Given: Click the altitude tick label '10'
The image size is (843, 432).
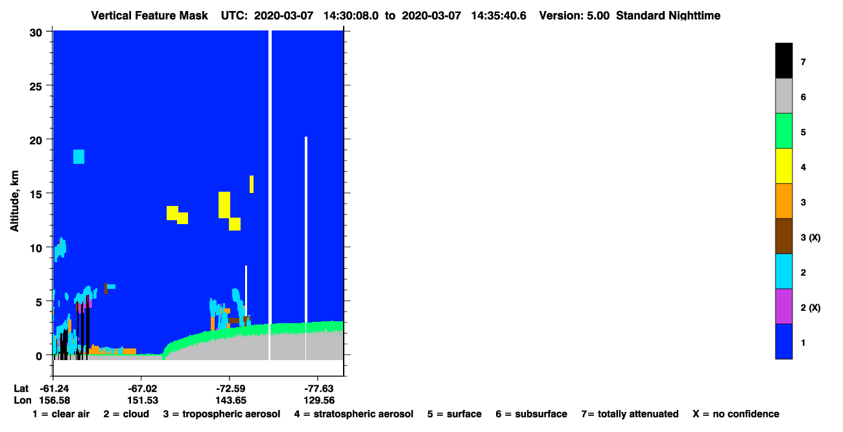Looking at the screenshot, I should (38, 247).
